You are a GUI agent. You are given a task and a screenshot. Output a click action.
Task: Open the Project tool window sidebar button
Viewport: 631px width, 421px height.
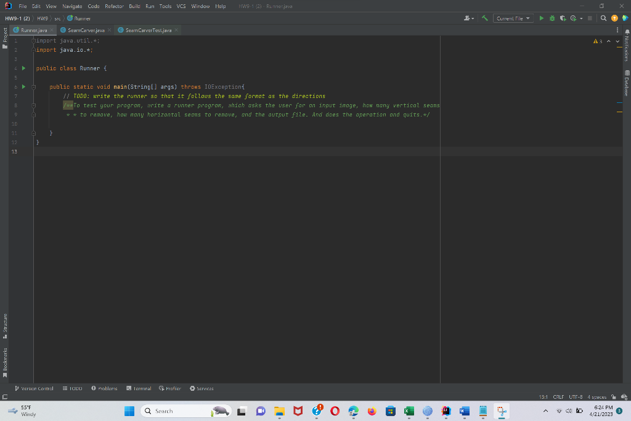click(5, 38)
